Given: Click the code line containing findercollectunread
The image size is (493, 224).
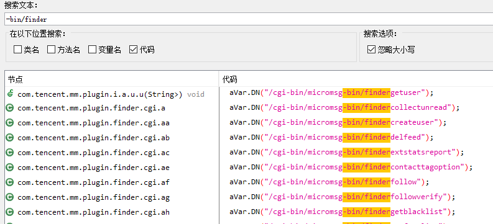Looking at the screenshot, I should pos(344,107).
